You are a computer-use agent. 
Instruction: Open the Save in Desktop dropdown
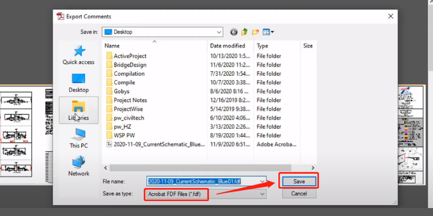click(163, 32)
